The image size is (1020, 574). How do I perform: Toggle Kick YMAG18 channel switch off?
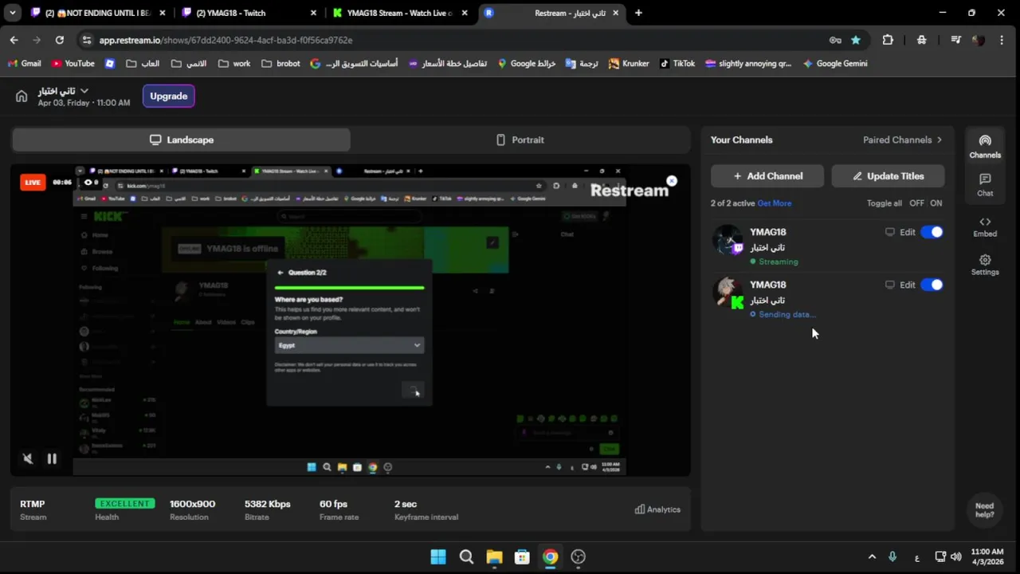pyautogui.click(x=932, y=285)
